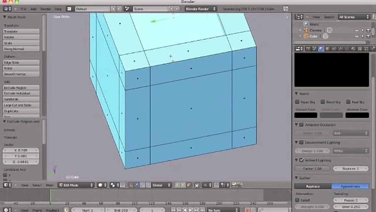Open the Edit Mode dropdown
The image size is (376, 212).
click(x=76, y=185)
